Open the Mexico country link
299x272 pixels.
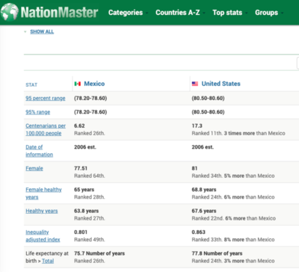coord(94,84)
